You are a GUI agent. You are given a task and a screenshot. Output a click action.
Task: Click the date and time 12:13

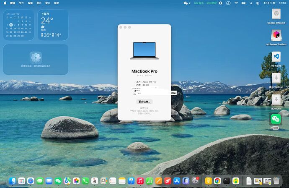[275, 3]
